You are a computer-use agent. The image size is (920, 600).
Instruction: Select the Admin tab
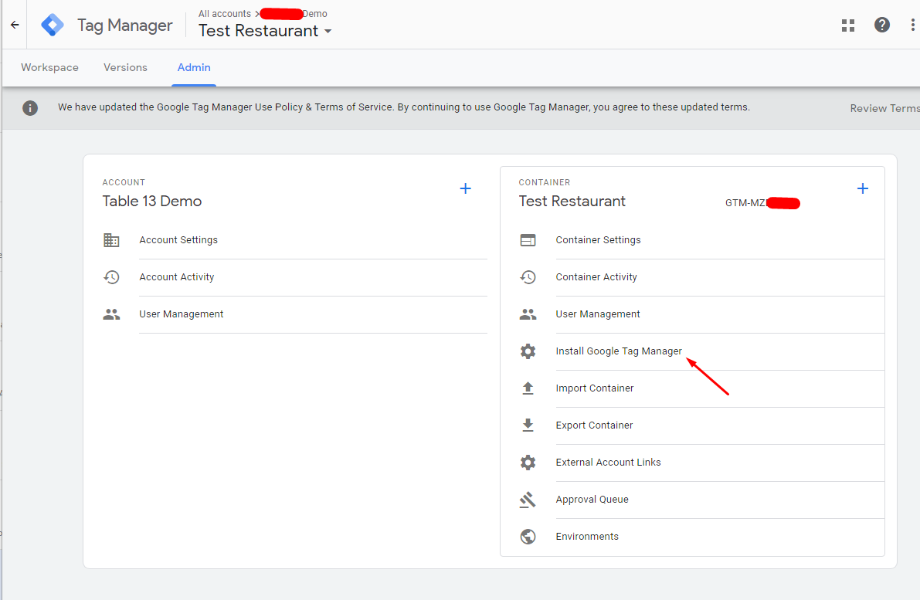194,67
